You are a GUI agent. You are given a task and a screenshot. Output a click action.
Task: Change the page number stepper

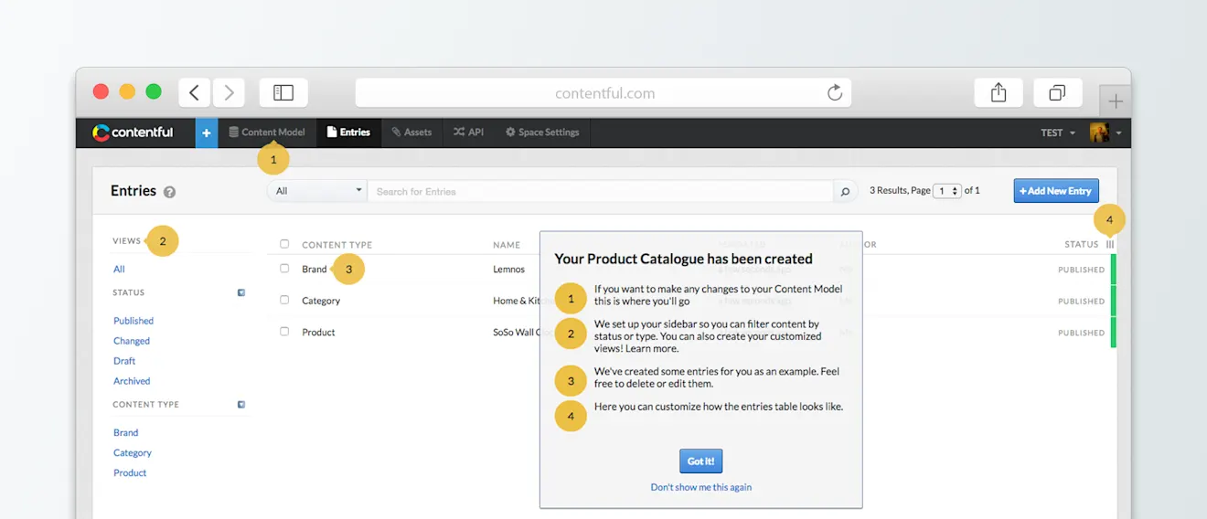click(946, 191)
